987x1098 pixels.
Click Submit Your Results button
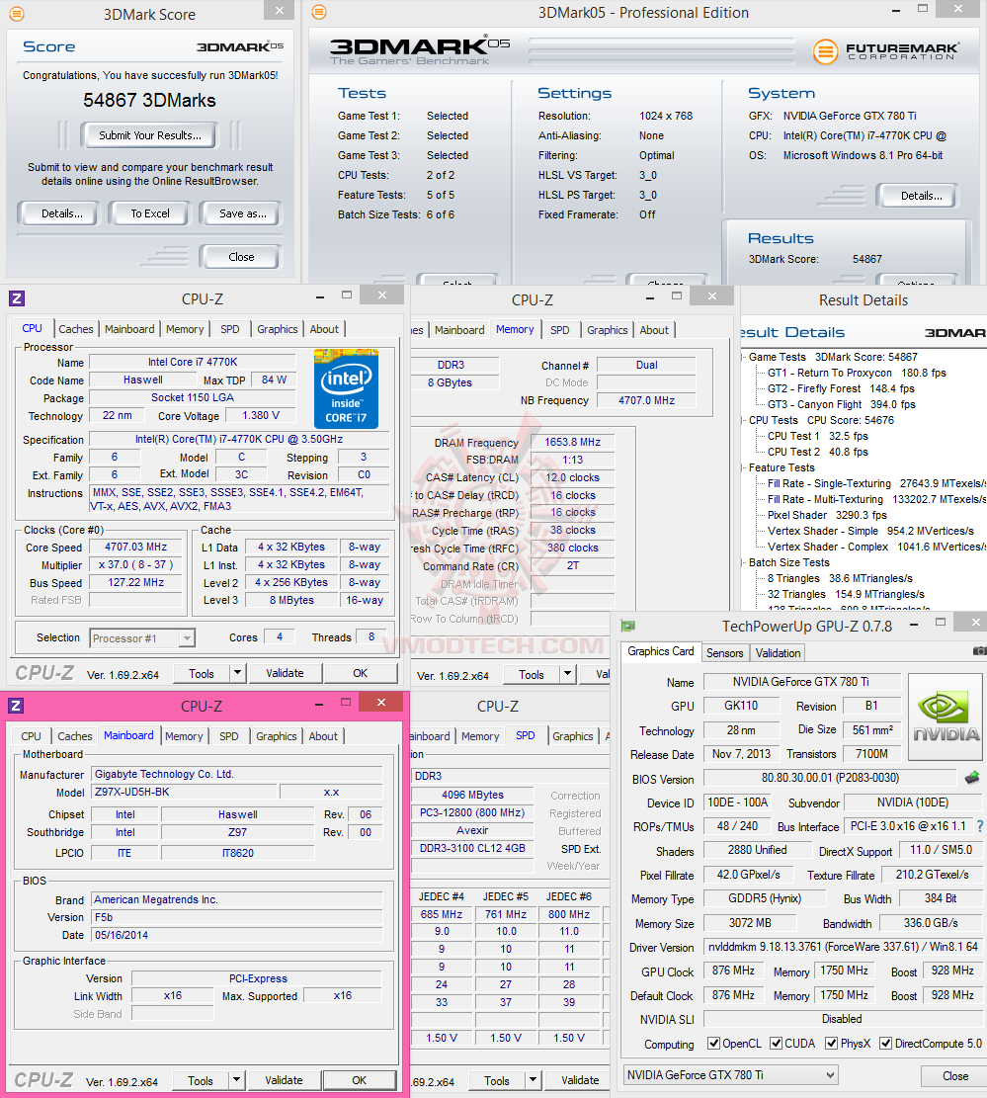tap(150, 135)
